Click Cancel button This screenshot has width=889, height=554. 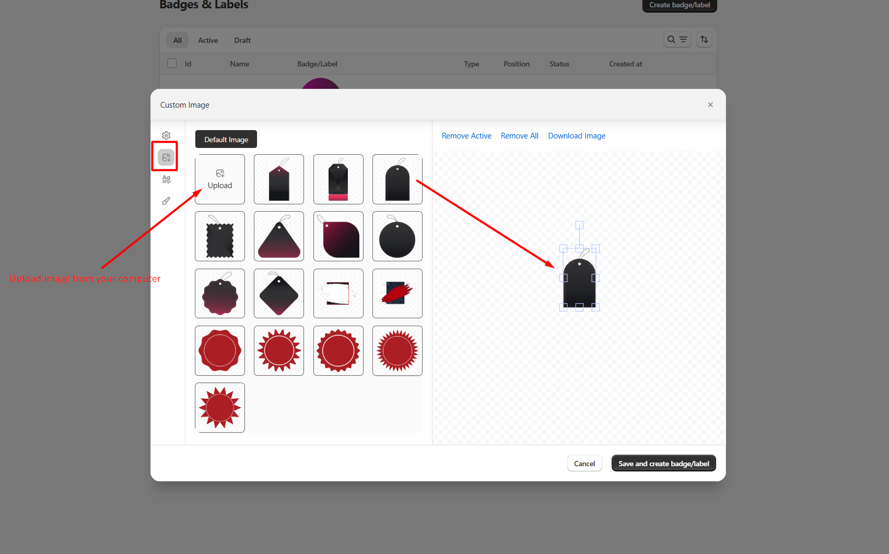pyautogui.click(x=584, y=464)
